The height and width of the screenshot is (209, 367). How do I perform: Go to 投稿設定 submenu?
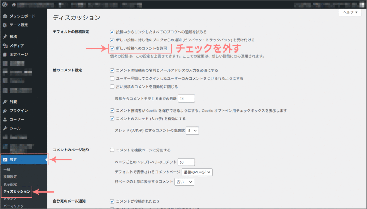coord(10,177)
